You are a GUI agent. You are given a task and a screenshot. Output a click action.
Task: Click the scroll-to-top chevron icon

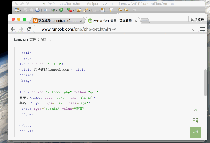coord(195,110)
